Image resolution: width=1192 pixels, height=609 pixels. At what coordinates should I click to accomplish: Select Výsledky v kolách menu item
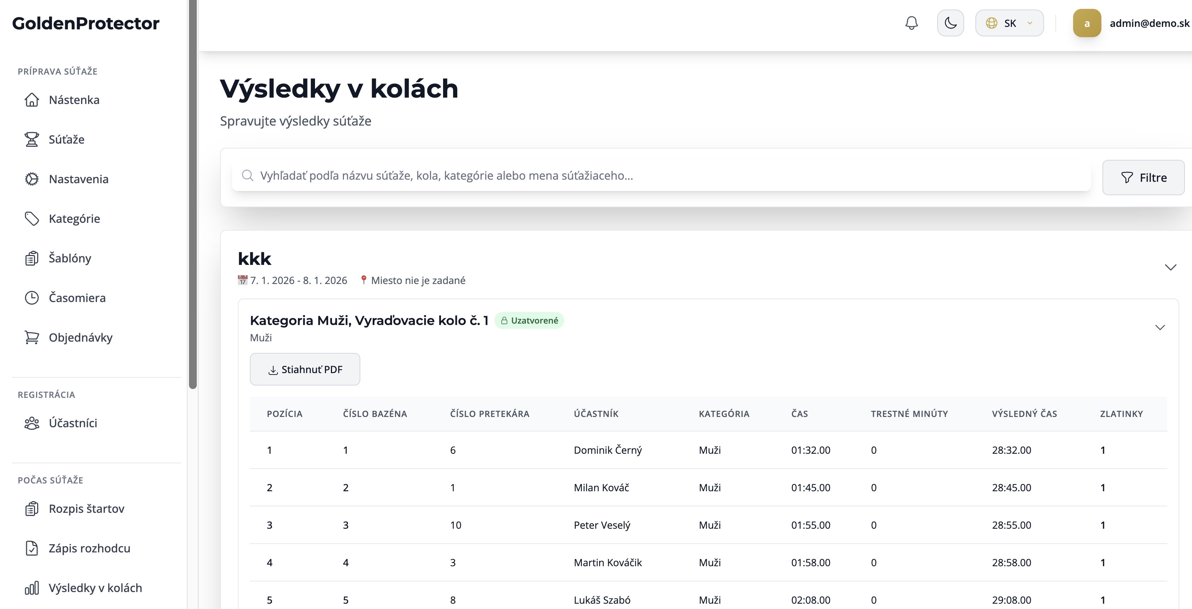(x=95, y=588)
